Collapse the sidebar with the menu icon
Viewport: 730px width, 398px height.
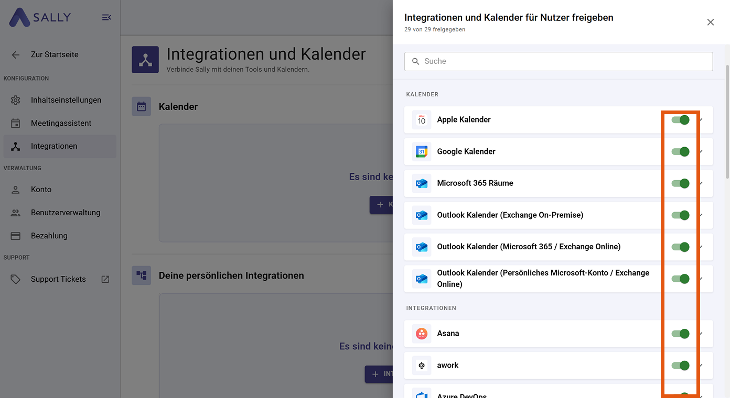point(106,17)
